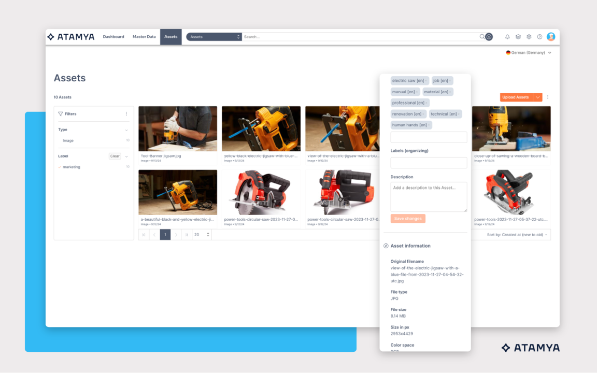Go to the previous page of results
Image resolution: width=597 pixels, height=373 pixels.
[154, 235]
